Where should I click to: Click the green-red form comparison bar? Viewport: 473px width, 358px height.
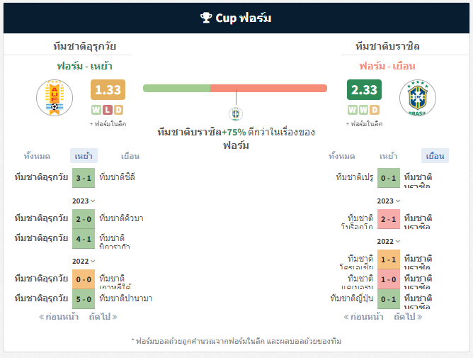[235, 88]
